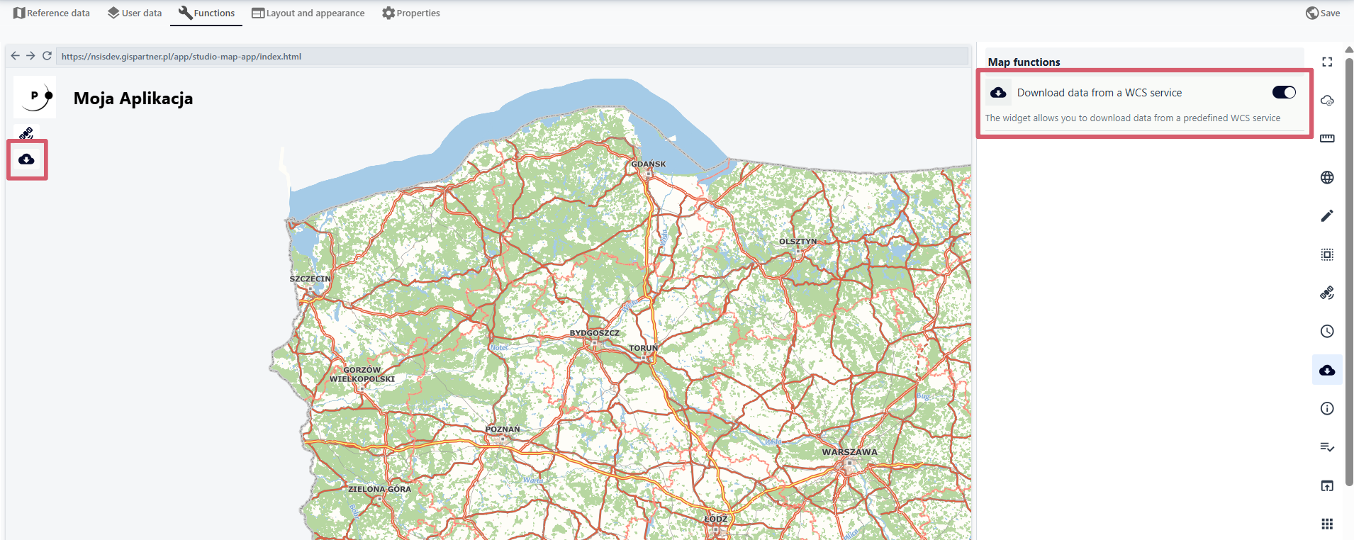The height and width of the screenshot is (540, 1354).
Task: Open the apps grid icon in the sidebar
Action: 1327,524
